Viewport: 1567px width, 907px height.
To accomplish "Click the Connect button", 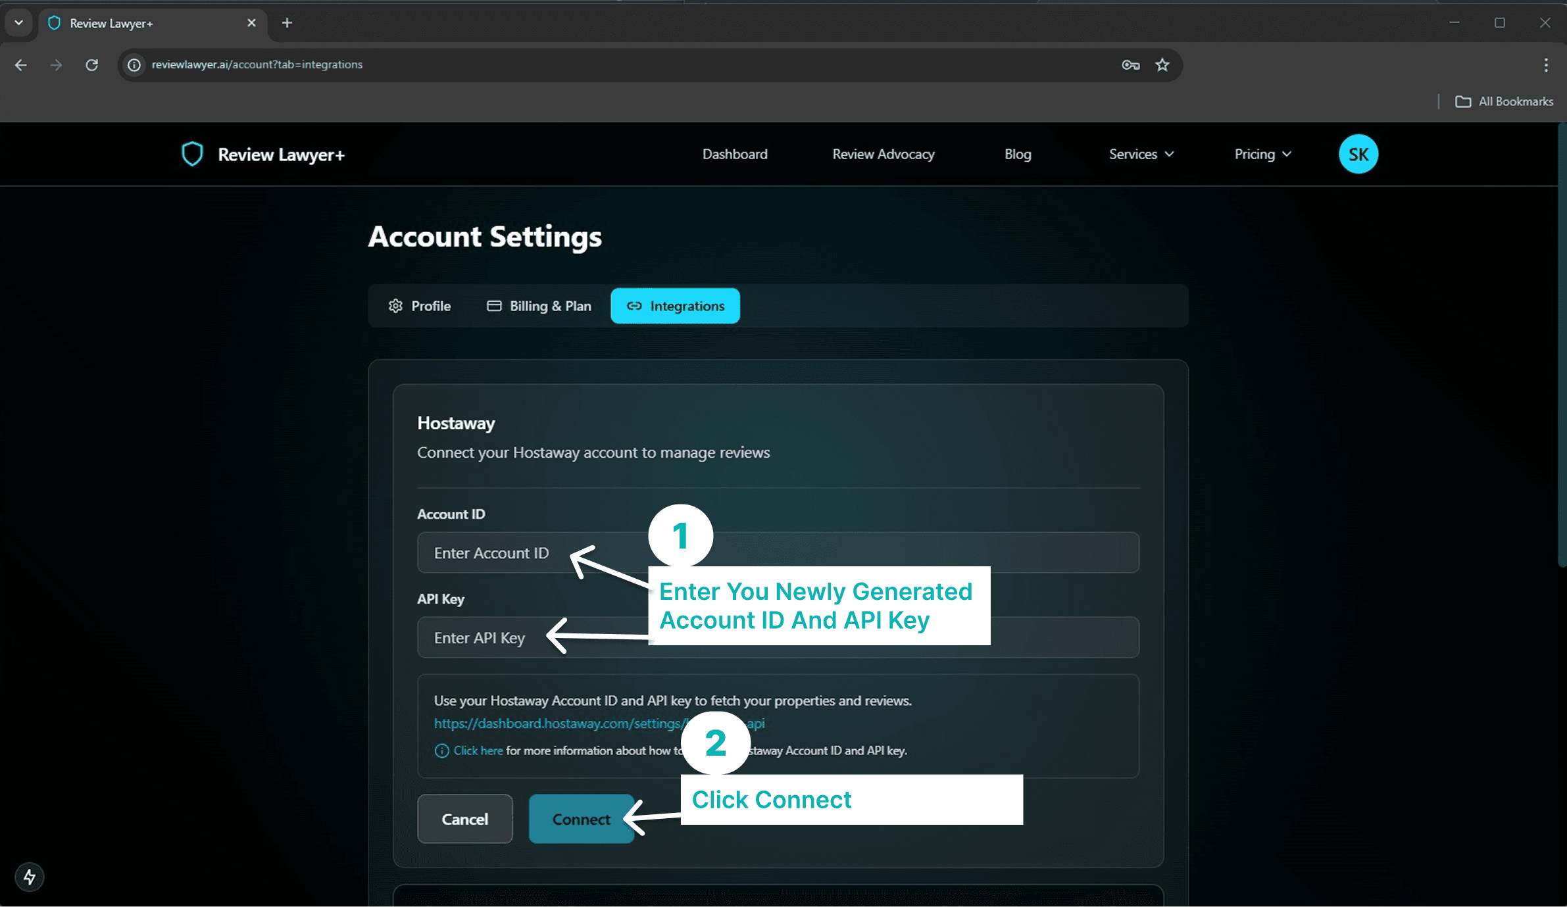I will 581,819.
